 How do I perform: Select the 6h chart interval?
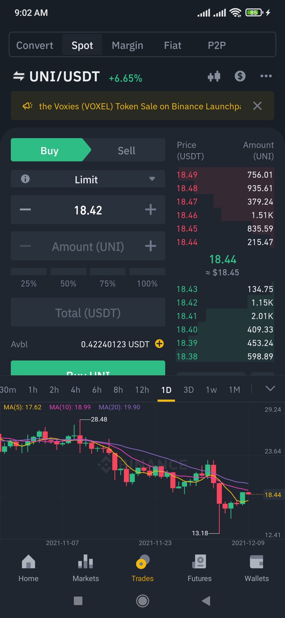pyautogui.click(x=97, y=390)
